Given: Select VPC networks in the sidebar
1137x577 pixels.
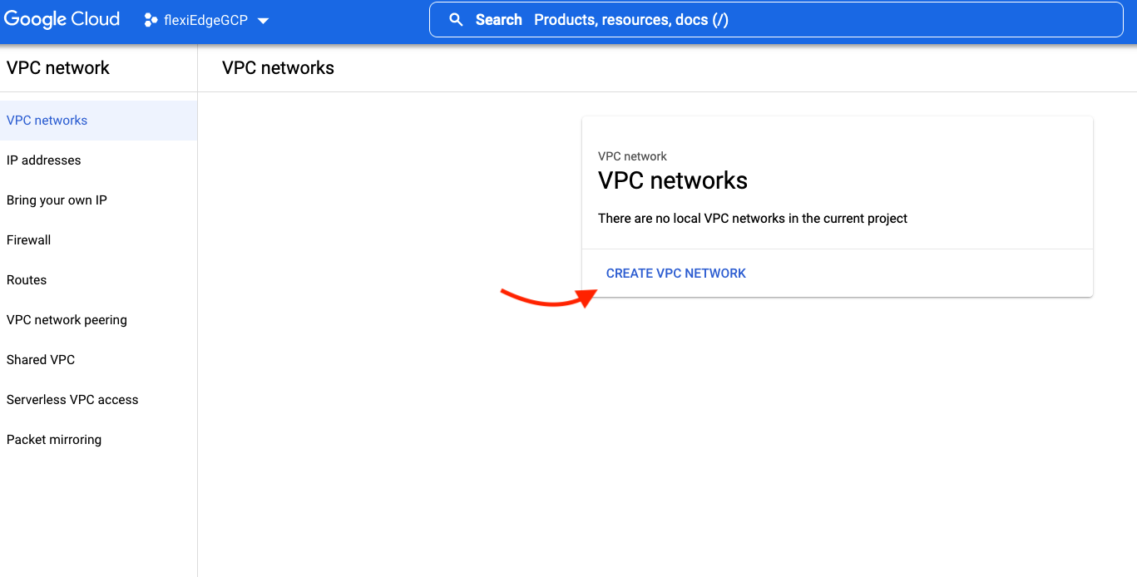Looking at the screenshot, I should [47, 121].
